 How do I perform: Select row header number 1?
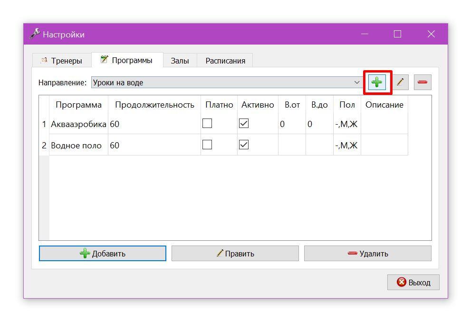[44, 124]
